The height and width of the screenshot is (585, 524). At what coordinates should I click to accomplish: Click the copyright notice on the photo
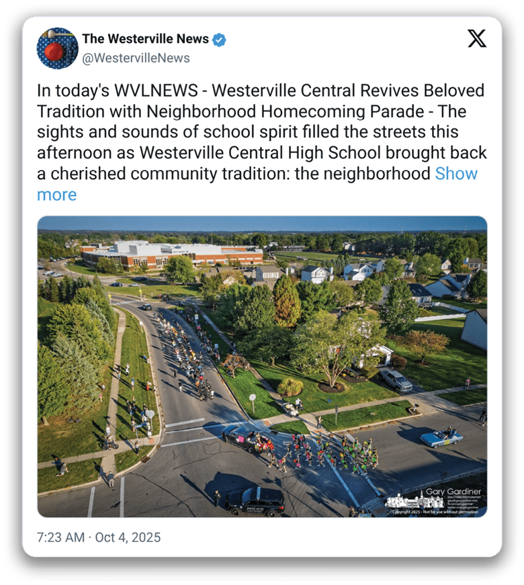click(435, 512)
